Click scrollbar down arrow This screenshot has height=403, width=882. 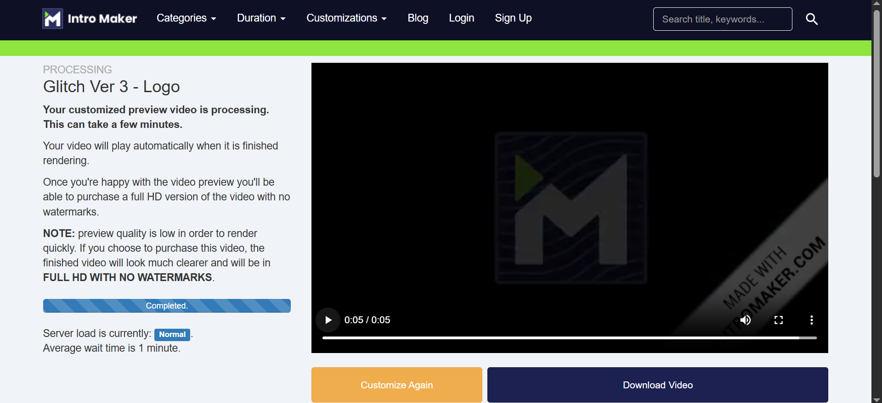876,399
